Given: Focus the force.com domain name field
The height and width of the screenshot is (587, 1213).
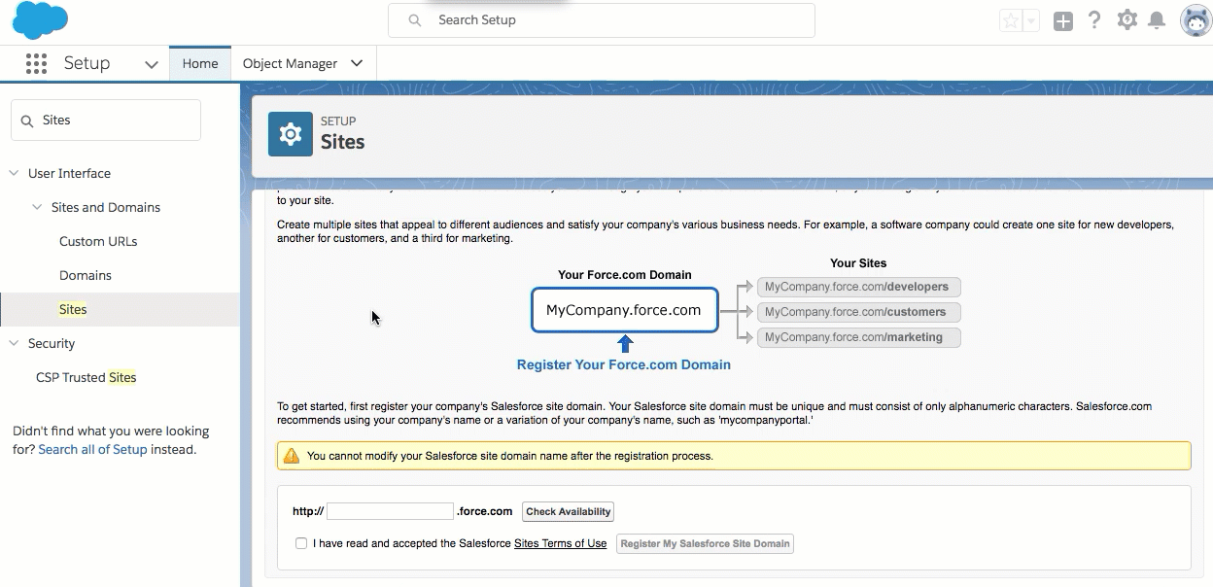Looking at the screenshot, I should pyautogui.click(x=390, y=511).
